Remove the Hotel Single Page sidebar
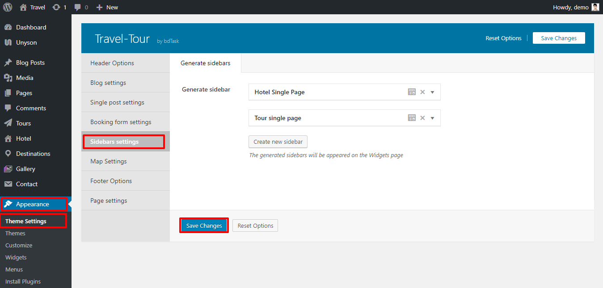The width and height of the screenshot is (603, 288). [x=422, y=92]
